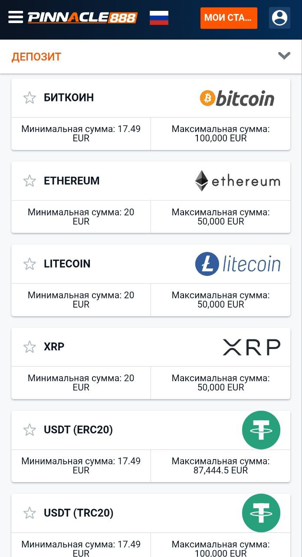Tap the Tether icon for USDT (ERC20)
Image resolution: width=302 pixels, height=557 pixels.
click(x=261, y=430)
